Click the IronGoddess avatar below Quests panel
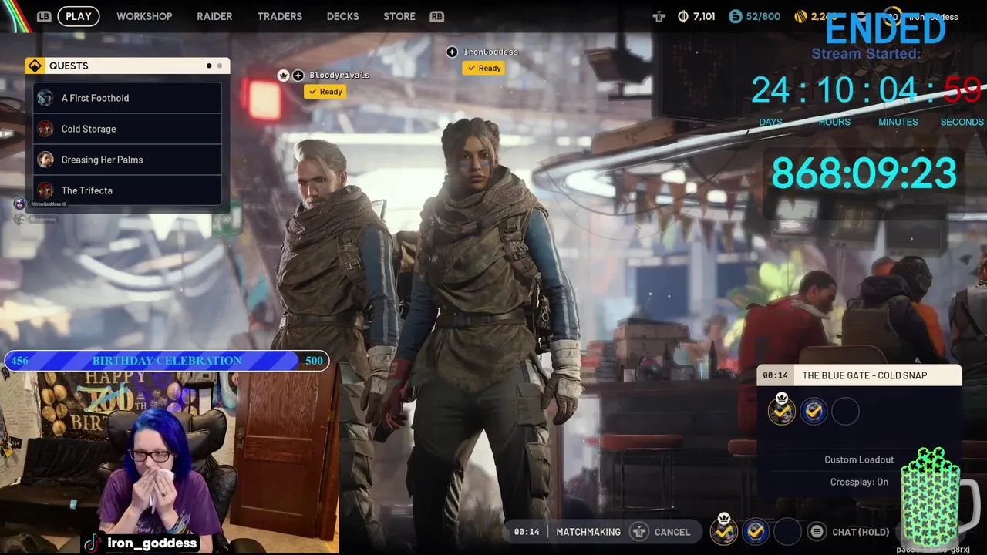 19,204
